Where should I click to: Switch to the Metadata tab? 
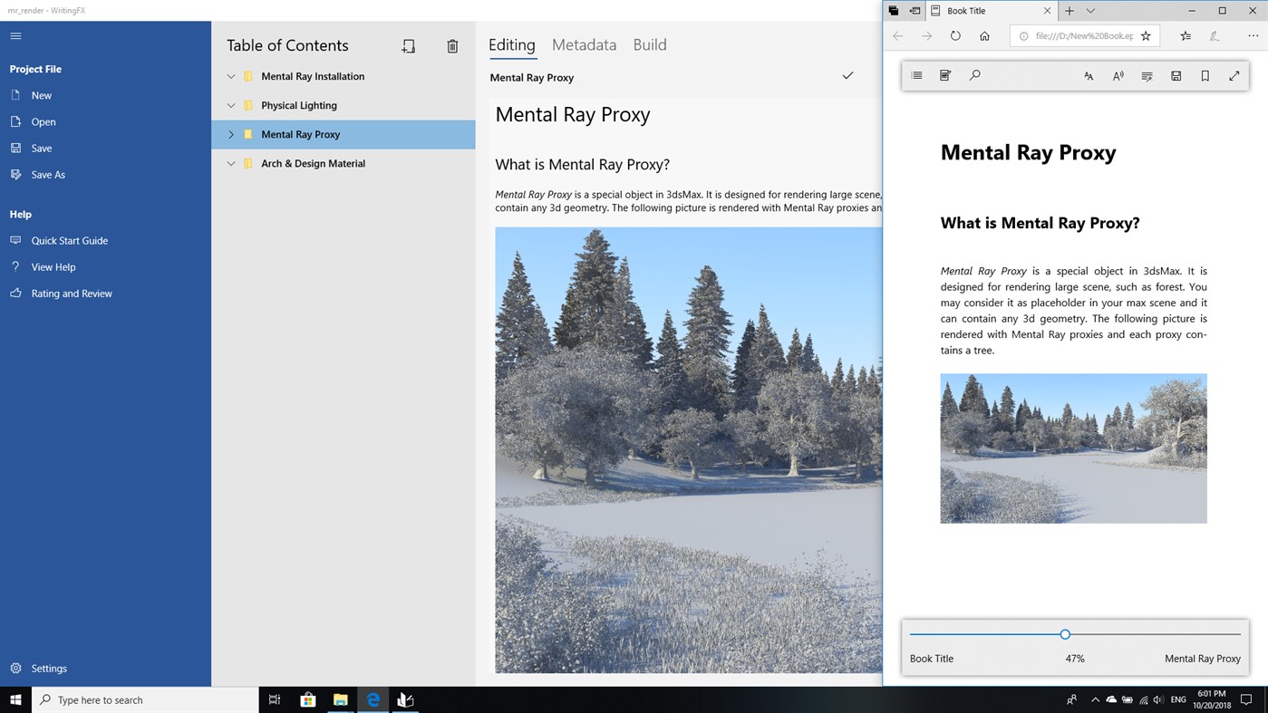[x=584, y=43]
